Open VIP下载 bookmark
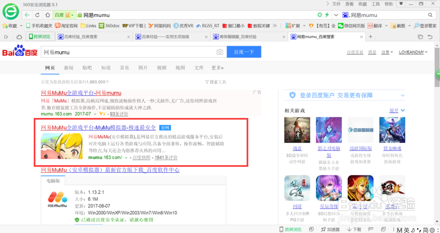 pyautogui.click(x=133, y=26)
